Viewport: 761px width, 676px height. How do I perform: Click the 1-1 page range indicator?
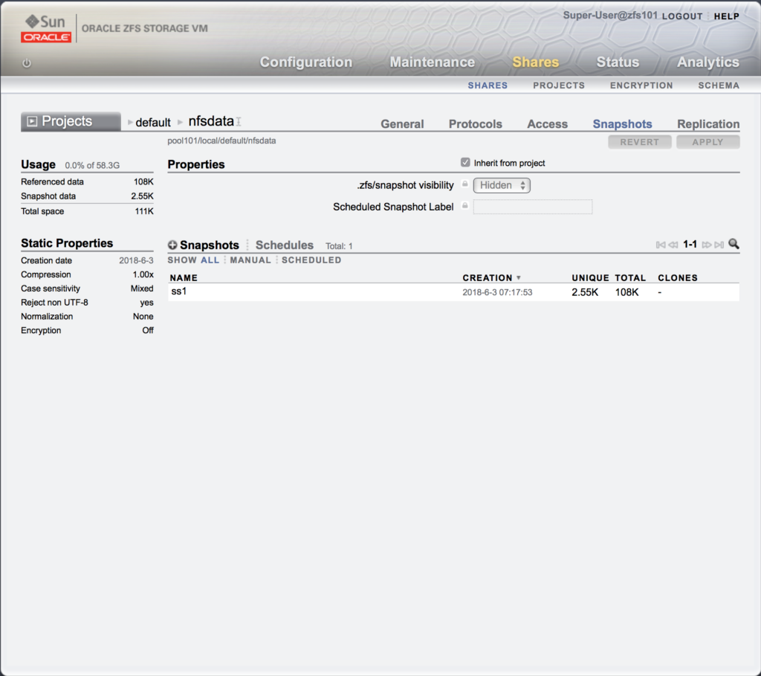point(690,244)
